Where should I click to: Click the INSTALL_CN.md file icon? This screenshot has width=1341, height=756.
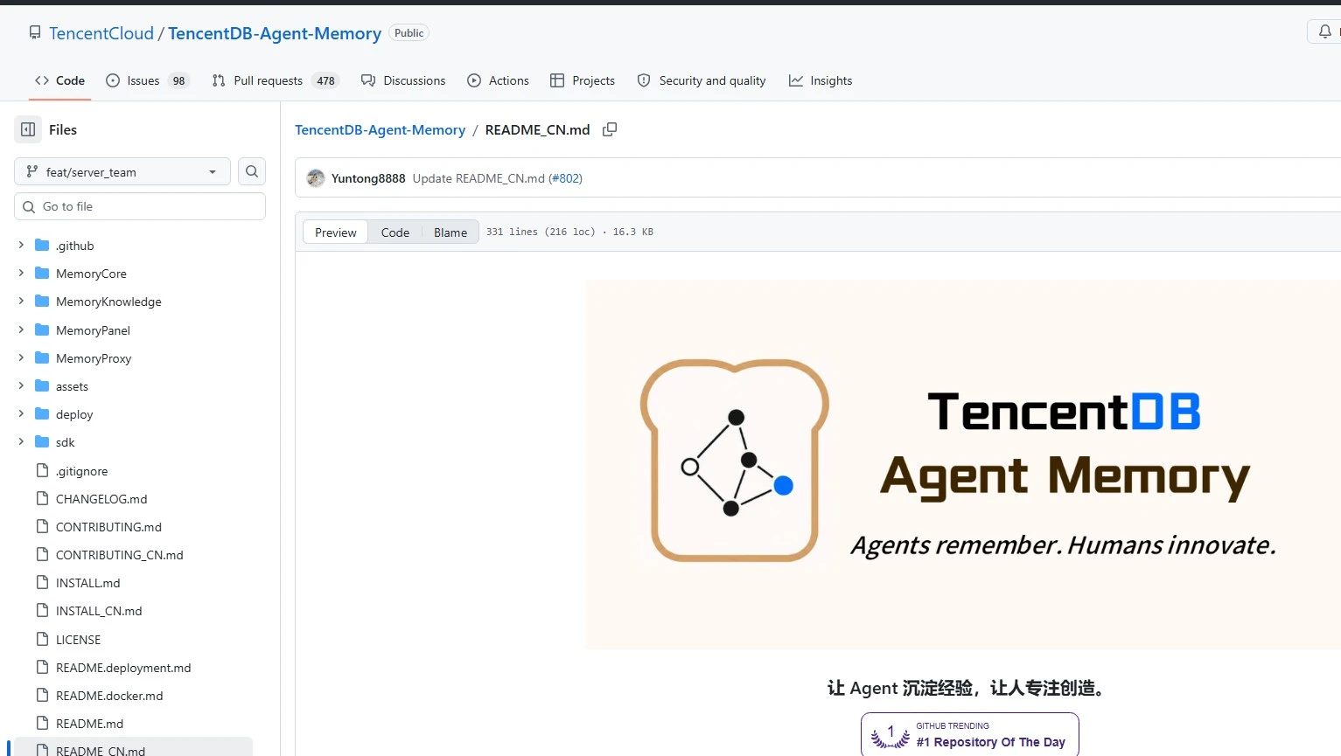42,611
